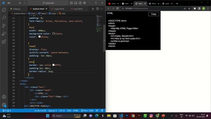Click the code minimap preview

99,23
